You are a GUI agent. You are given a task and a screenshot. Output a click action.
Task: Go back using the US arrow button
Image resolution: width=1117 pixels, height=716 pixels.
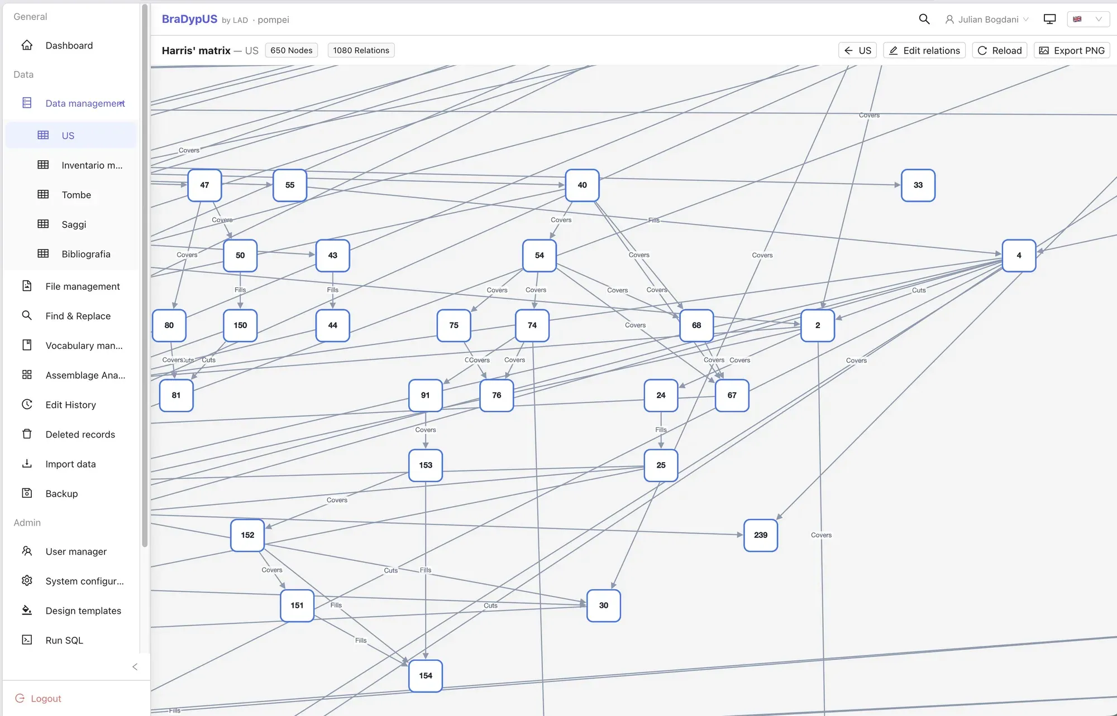click(857, 50)
